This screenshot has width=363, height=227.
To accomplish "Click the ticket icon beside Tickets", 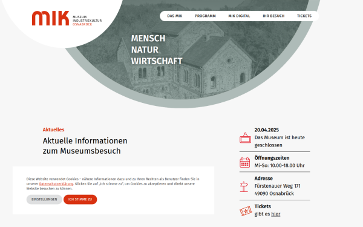I will point(246,211).
